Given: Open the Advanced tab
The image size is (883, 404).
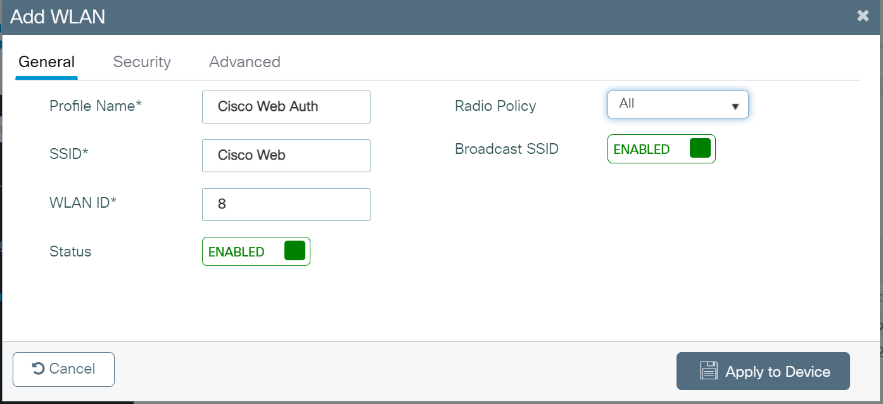Looking at the screenshot, I should pyautogui.click(x=245, y=62).
